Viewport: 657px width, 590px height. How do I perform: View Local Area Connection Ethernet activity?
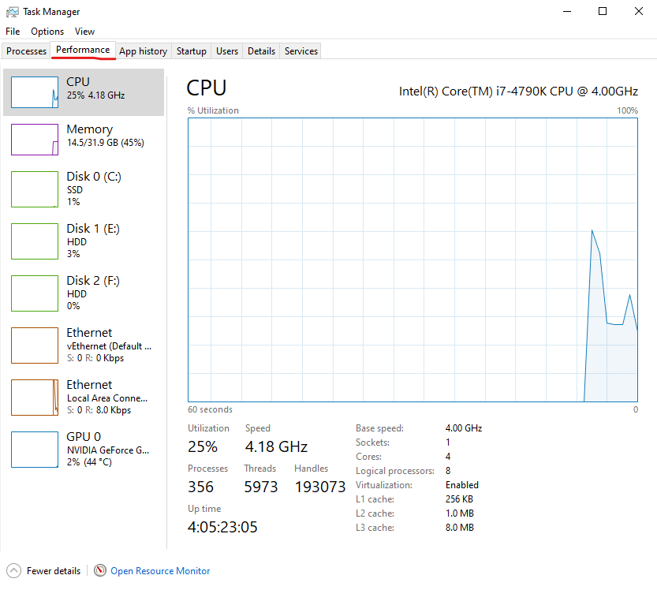83,398
